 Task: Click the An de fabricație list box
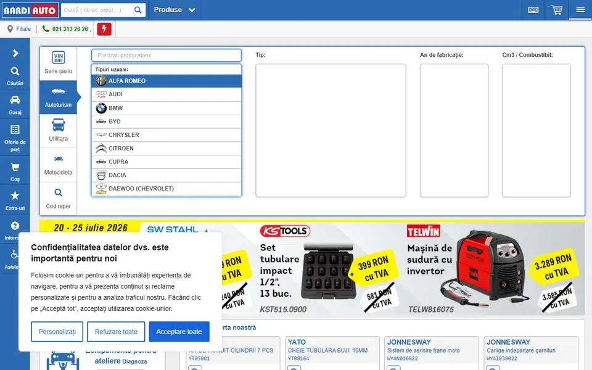454,130
